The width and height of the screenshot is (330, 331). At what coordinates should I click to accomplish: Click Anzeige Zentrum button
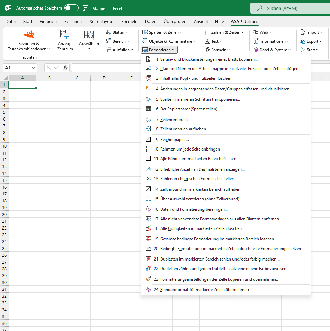(x=65, y=40)
